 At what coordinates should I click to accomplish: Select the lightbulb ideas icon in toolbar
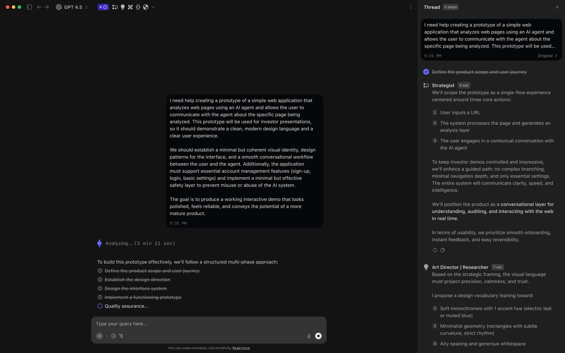[122, 7]
